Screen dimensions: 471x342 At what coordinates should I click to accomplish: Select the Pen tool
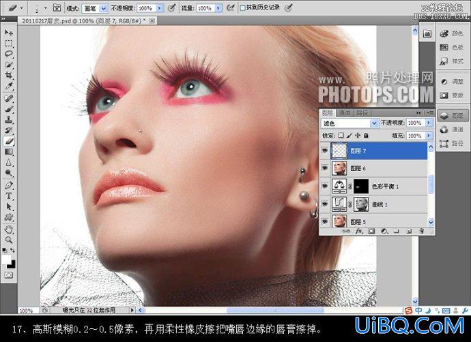click(9, 185)
